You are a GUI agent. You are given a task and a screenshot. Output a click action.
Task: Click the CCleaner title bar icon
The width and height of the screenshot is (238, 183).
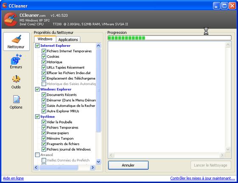5,6
